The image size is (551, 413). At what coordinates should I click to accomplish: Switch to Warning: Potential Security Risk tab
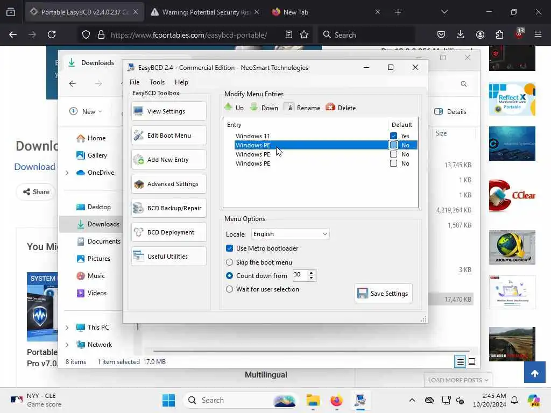206,12
